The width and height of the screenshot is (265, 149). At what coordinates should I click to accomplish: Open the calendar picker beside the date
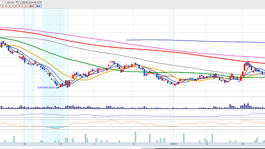pyautogui.click(x=40, y=2)
